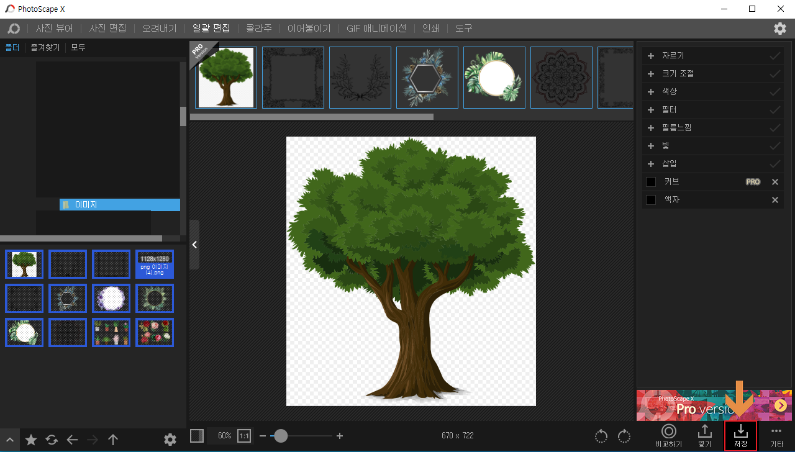Expand the 삽입 section with plus

[651, 164]
